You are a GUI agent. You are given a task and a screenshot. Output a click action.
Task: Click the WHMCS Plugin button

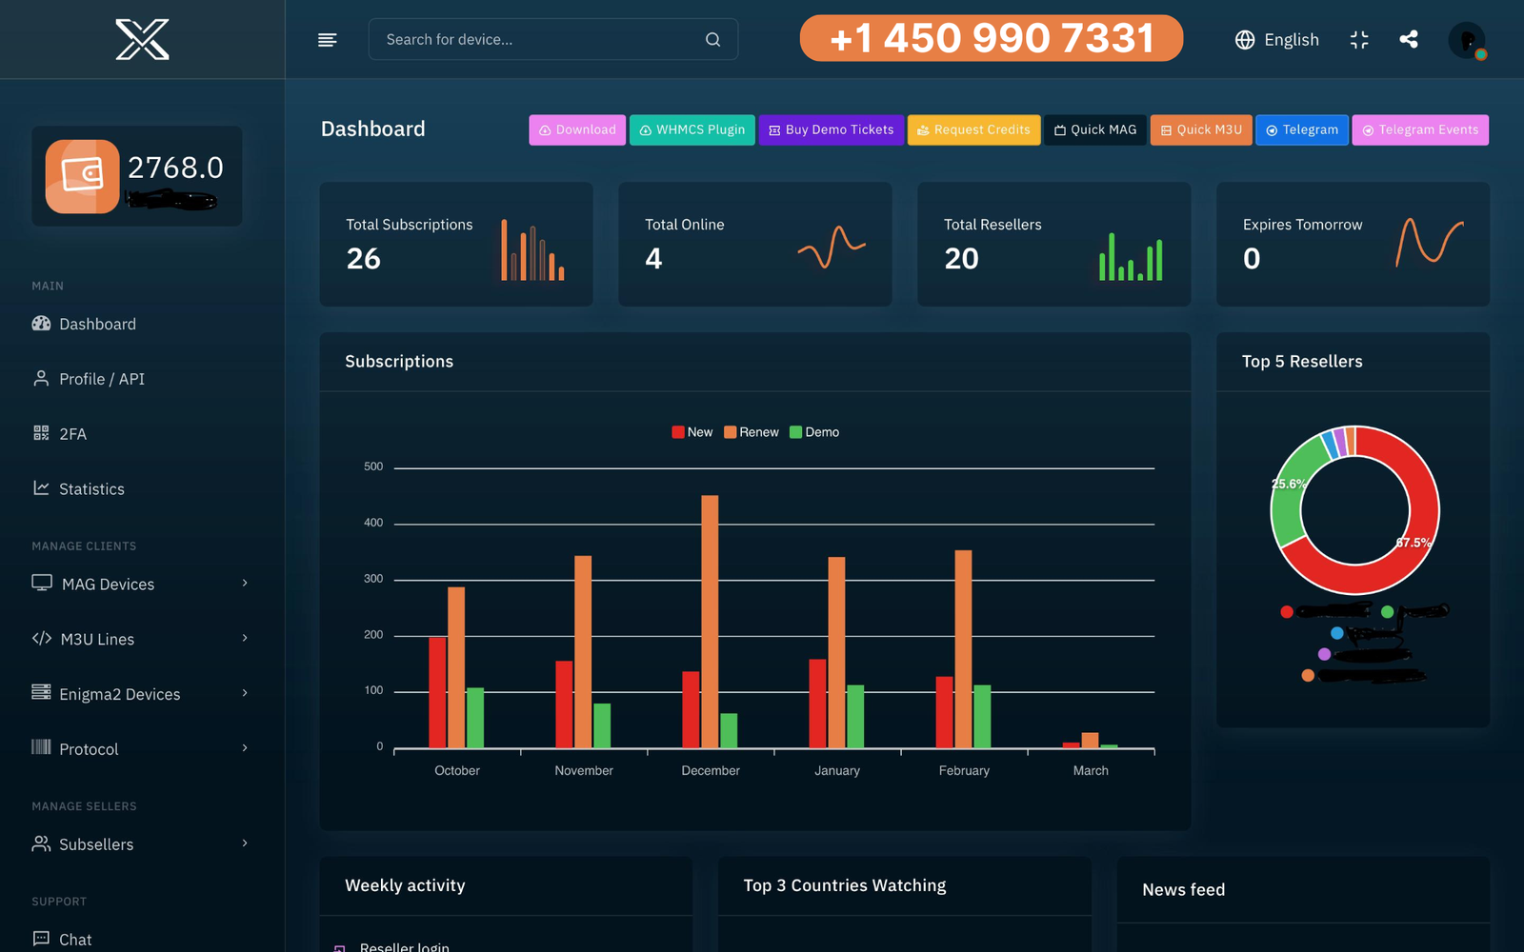coord(692,129)
